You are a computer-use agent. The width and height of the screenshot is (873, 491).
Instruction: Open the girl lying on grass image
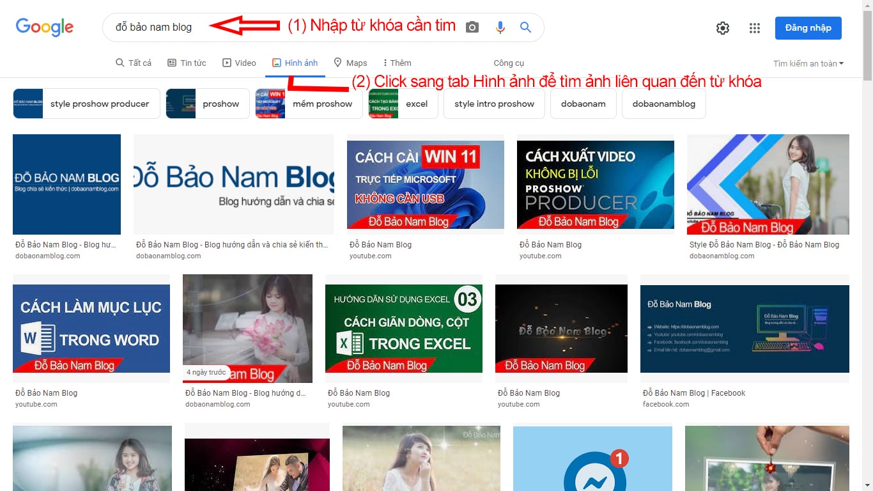pyautogui.click(x=421, y=457)
